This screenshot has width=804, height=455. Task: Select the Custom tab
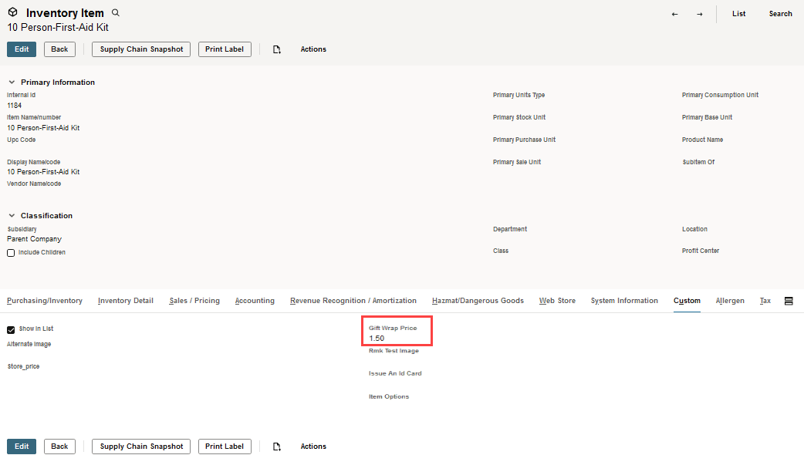[x=687, y=301]
